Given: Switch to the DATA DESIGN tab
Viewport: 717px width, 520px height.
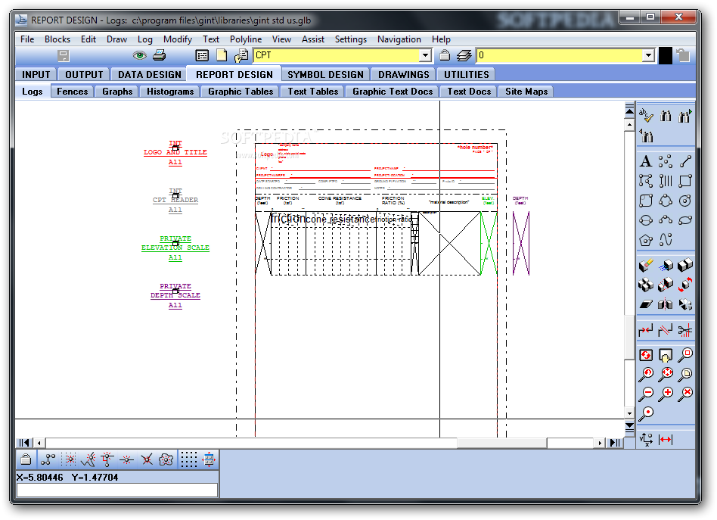Looking at the screenshot, I should (150, 75).
